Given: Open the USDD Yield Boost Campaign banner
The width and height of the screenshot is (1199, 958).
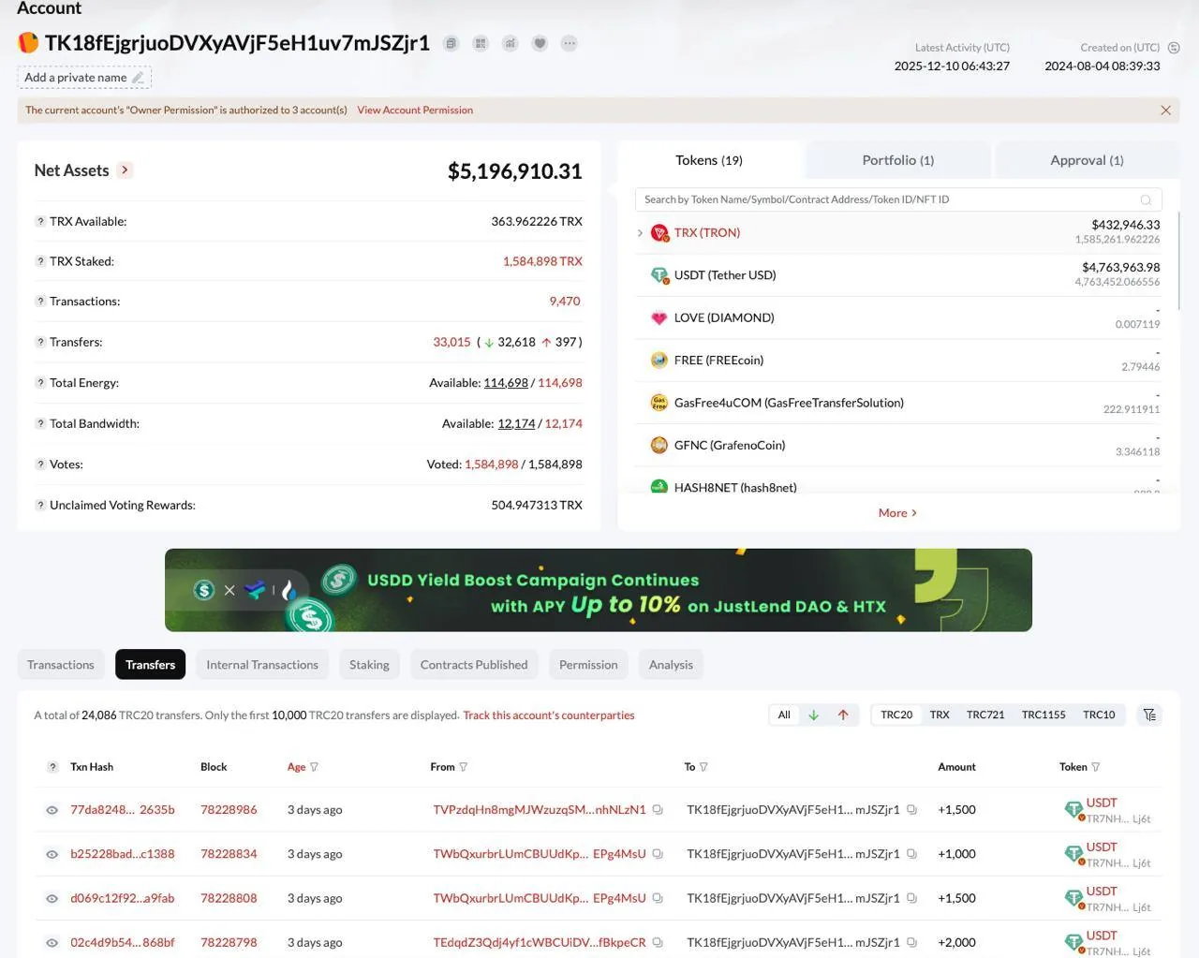Looking at the screenshot, I should 599,590.
